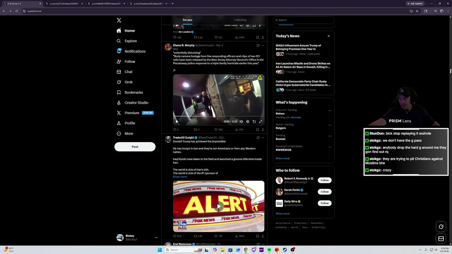Screen dimensions: 452x254
Task: Close the Today's News panel
Action: pyautogui.click(x=328, y=36)
